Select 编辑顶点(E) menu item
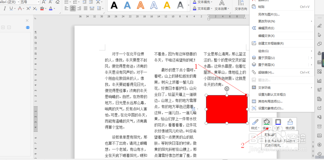Viewport: 324px width, 160px height. [282, 28]
